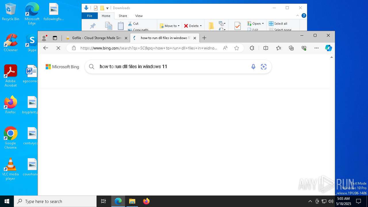This screenshot has width=368, height=207.
Task: Open CCleaner desktop shortcut
Action: [x=11, y=43]
